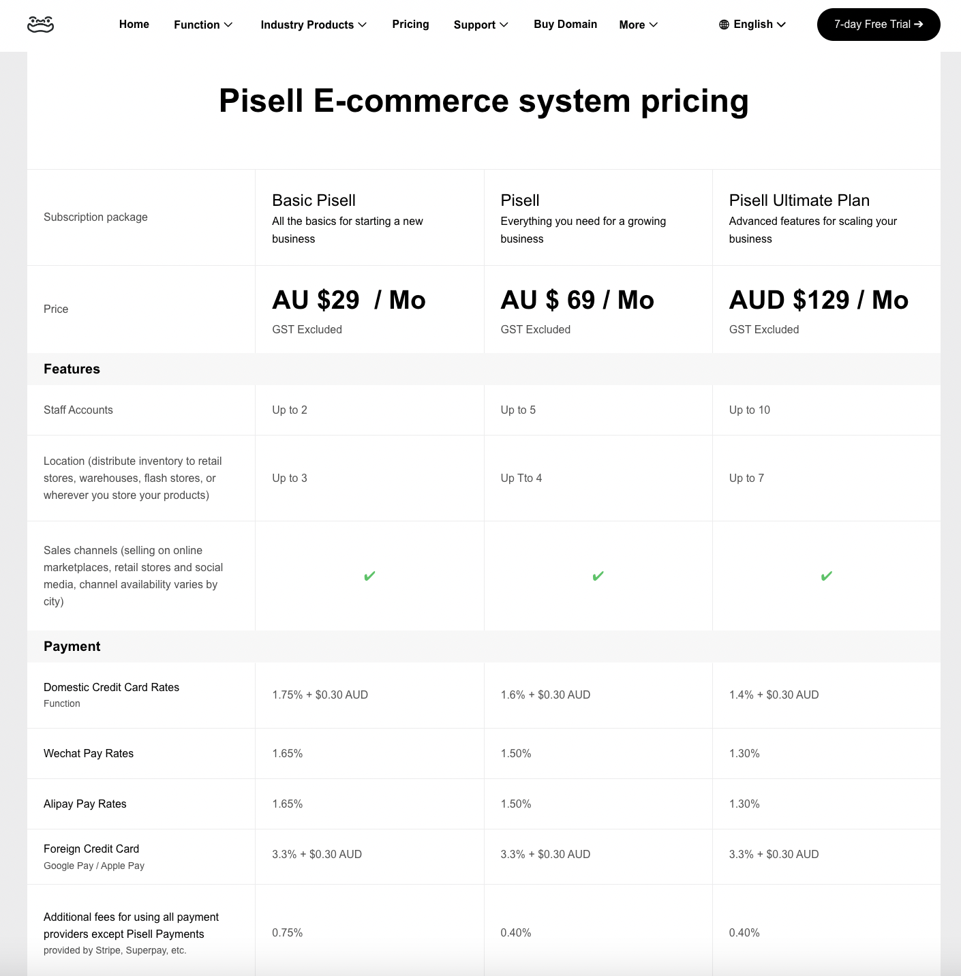The height and width of the screenshot is (976, 961).
Task: Start the 7-day Free Trial
Action: pyautogui.click(x=879, y=25)
